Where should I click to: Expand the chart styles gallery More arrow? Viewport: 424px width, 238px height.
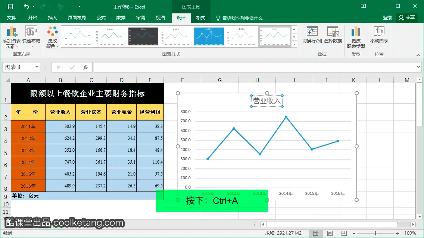point(294,44)
